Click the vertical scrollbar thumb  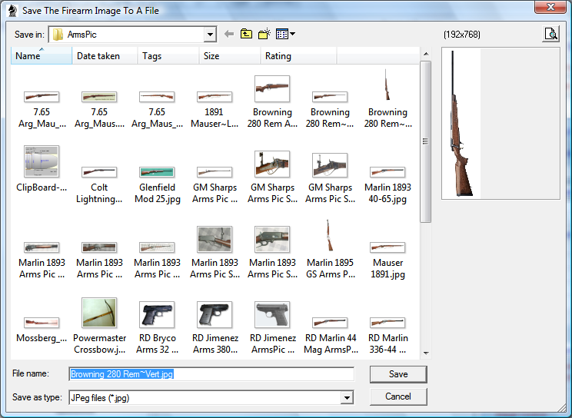pos(425,141)
